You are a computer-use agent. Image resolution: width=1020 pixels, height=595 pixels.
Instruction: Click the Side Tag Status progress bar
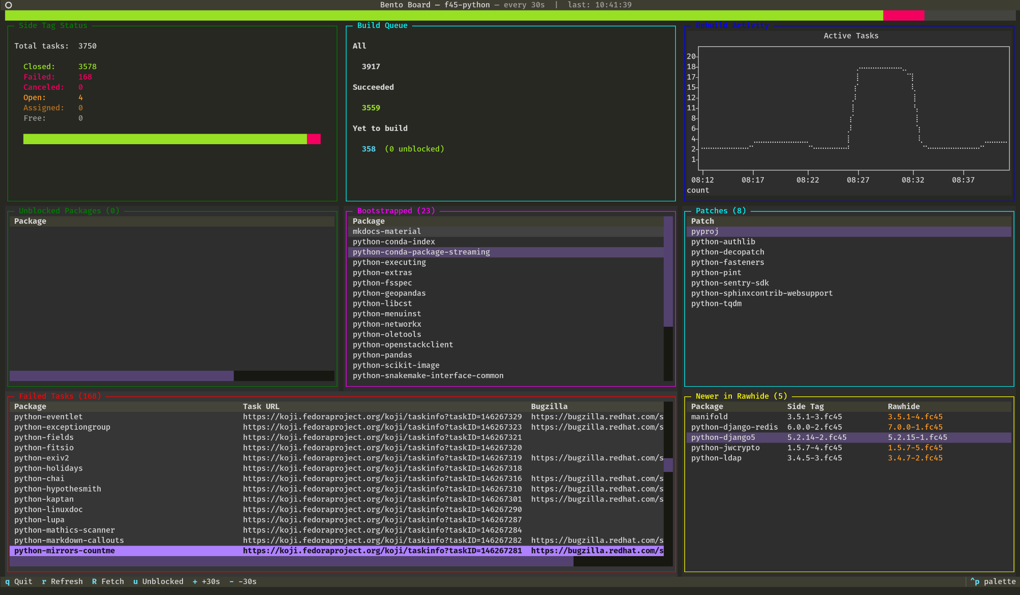tap(172, 139)
